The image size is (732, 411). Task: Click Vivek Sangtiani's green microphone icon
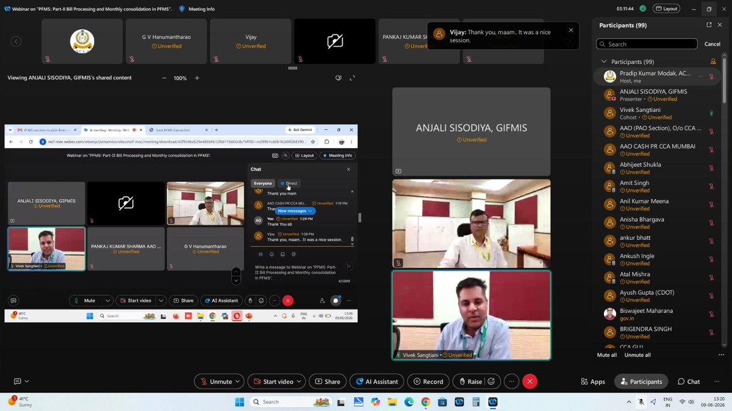711,113
